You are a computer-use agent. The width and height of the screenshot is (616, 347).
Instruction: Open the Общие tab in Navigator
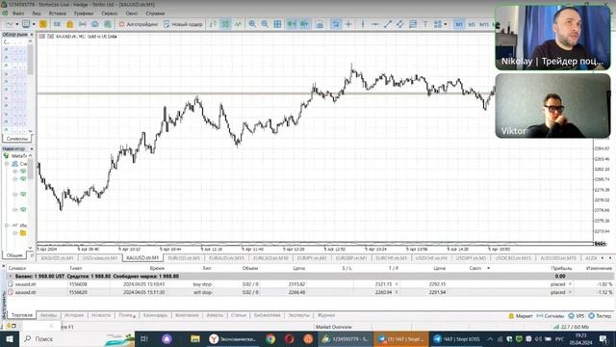[x=14, y=255]
